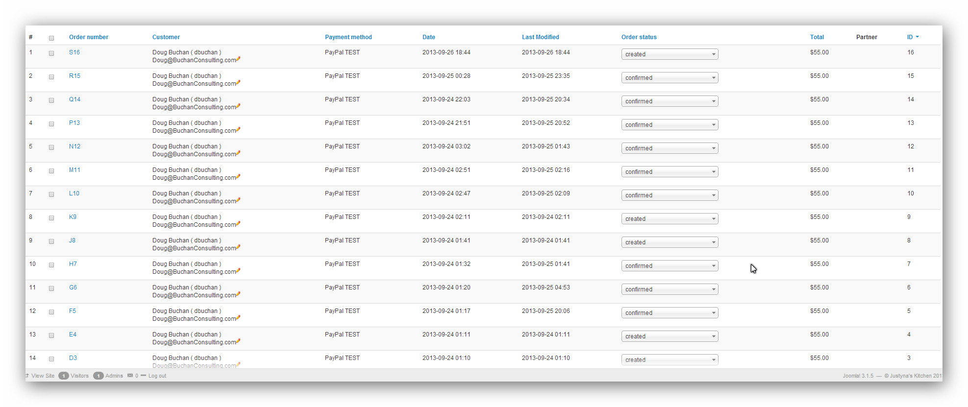Click the edit pencil icon for order S16
The width and height of the screenshot is (968, 407).
pyautogui.click(x=238, y=59)
